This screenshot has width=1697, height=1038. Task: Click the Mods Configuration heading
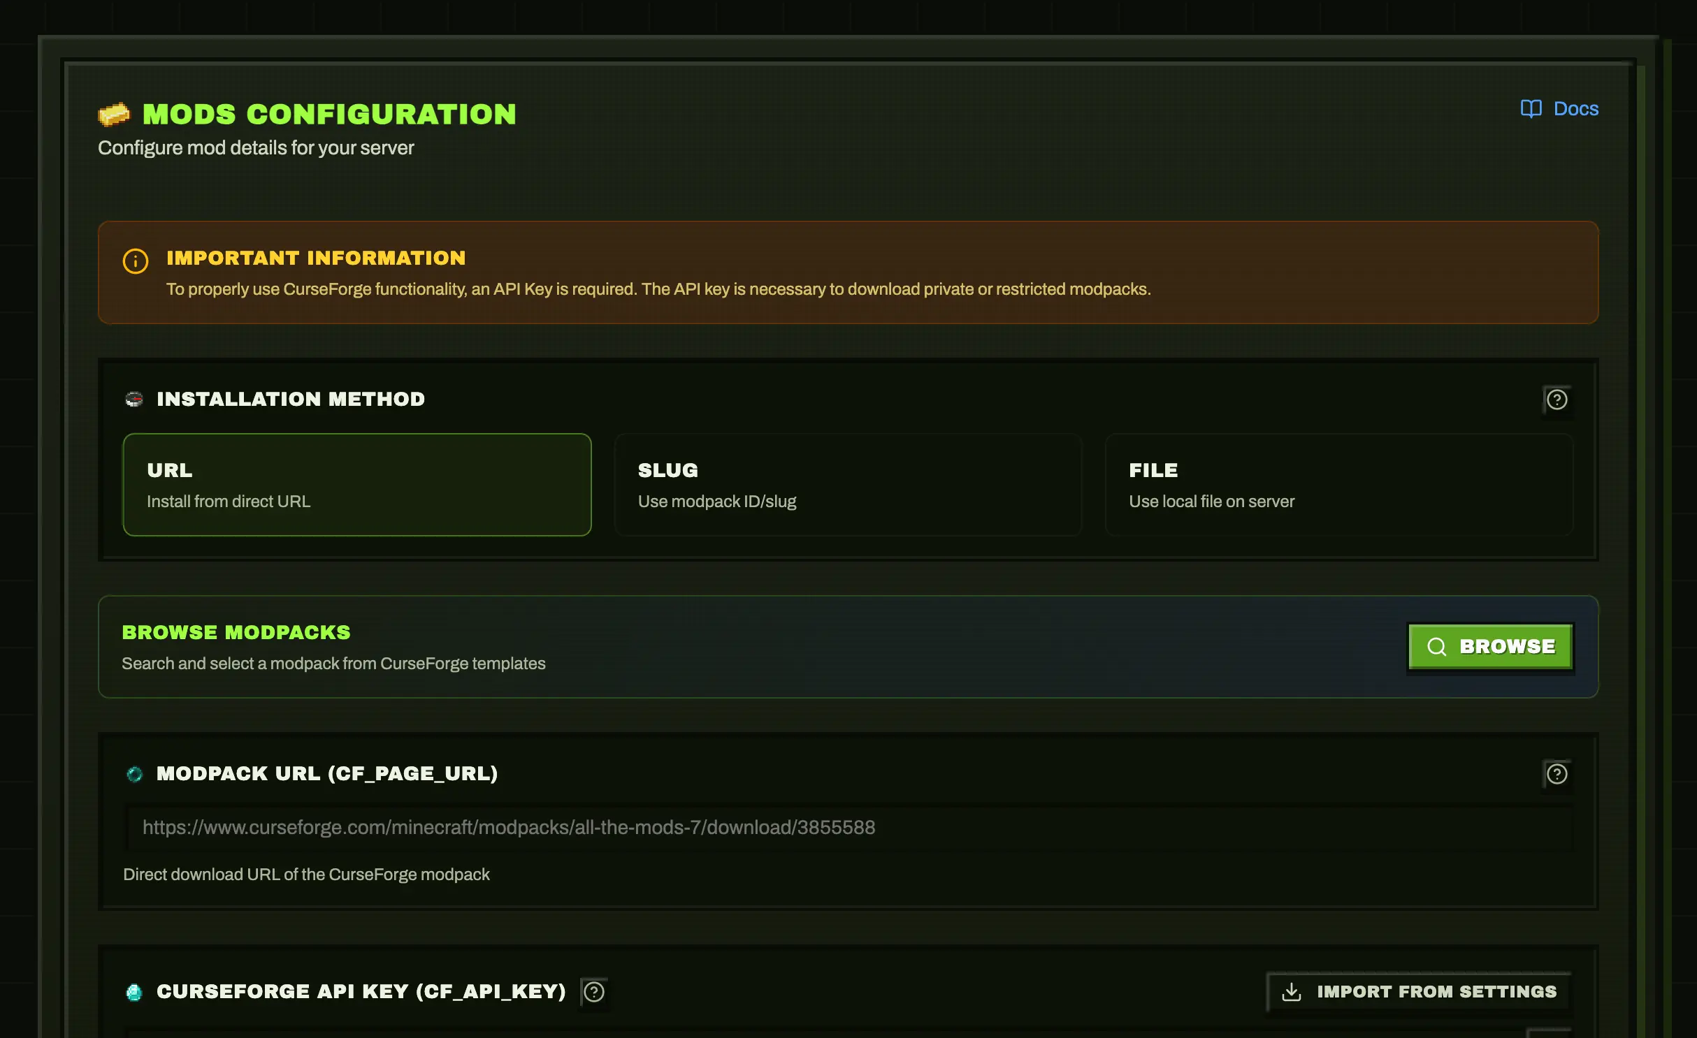tap(329, 115)
